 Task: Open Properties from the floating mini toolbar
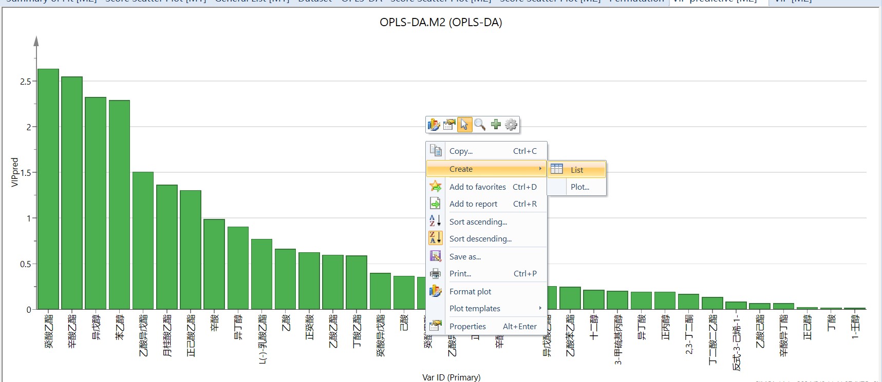pos(449,125)
